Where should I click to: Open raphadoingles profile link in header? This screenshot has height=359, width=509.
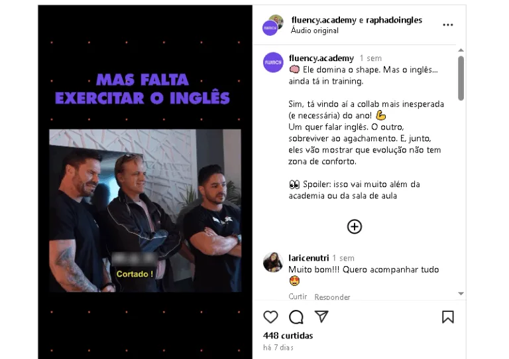coord(394,20)
